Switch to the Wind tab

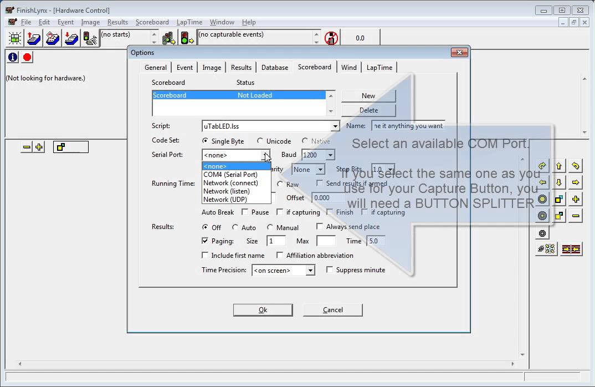[x=348, y=67]
